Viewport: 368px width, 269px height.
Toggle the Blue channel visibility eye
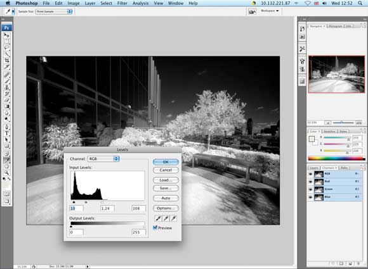(x=310, y=197)
